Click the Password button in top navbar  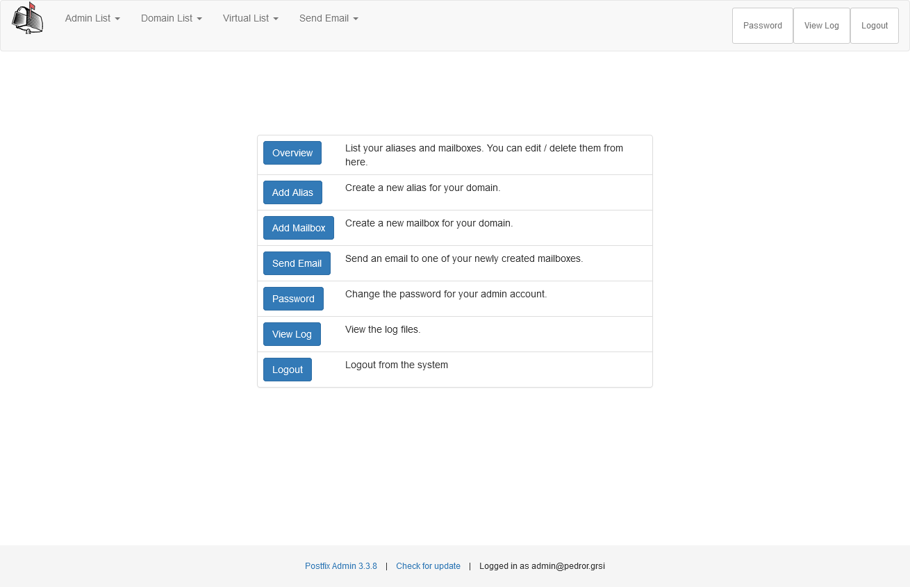point(762,26)
